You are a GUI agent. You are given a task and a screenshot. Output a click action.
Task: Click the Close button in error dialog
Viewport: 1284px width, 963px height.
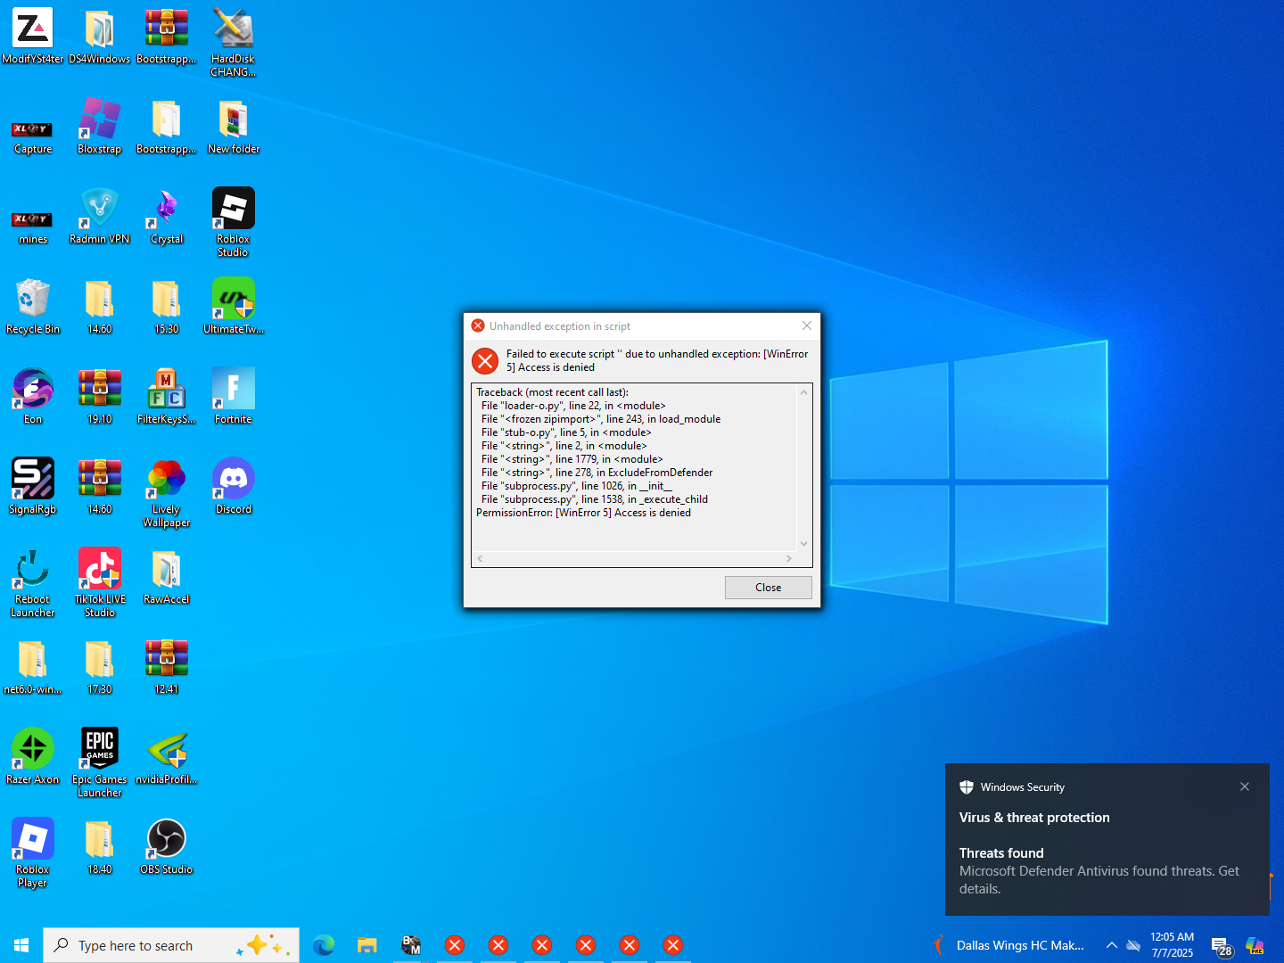[768, 588]
